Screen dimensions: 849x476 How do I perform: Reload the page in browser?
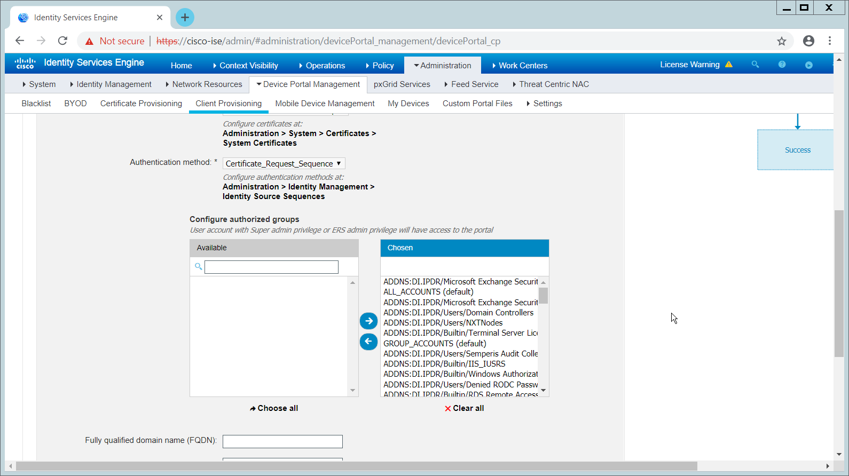click(62, 41)
